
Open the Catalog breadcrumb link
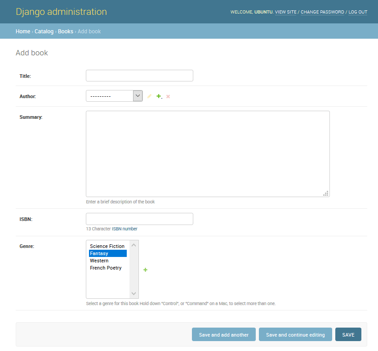(x=44, y=31)
